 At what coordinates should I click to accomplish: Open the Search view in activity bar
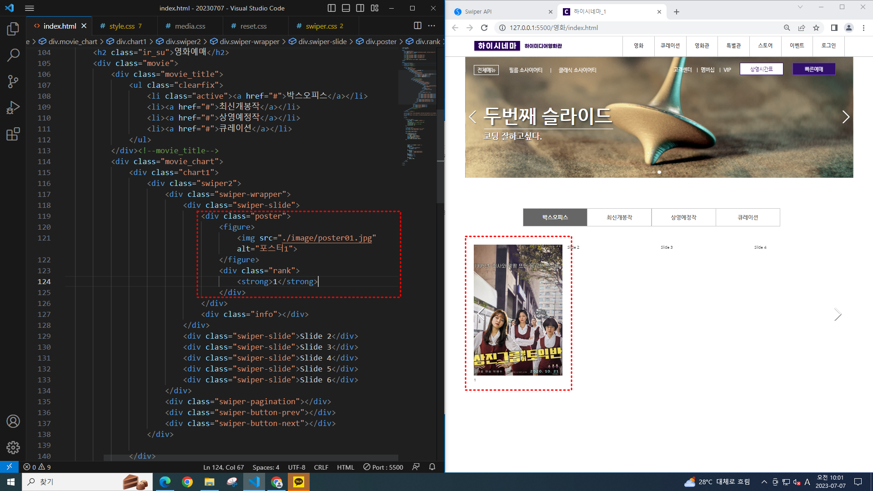[13, 55]
